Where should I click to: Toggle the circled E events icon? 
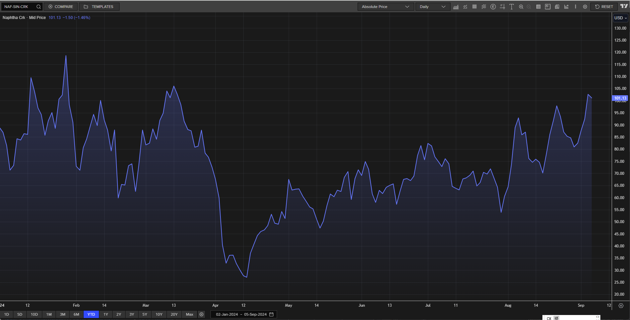click(x=493, y=7)
